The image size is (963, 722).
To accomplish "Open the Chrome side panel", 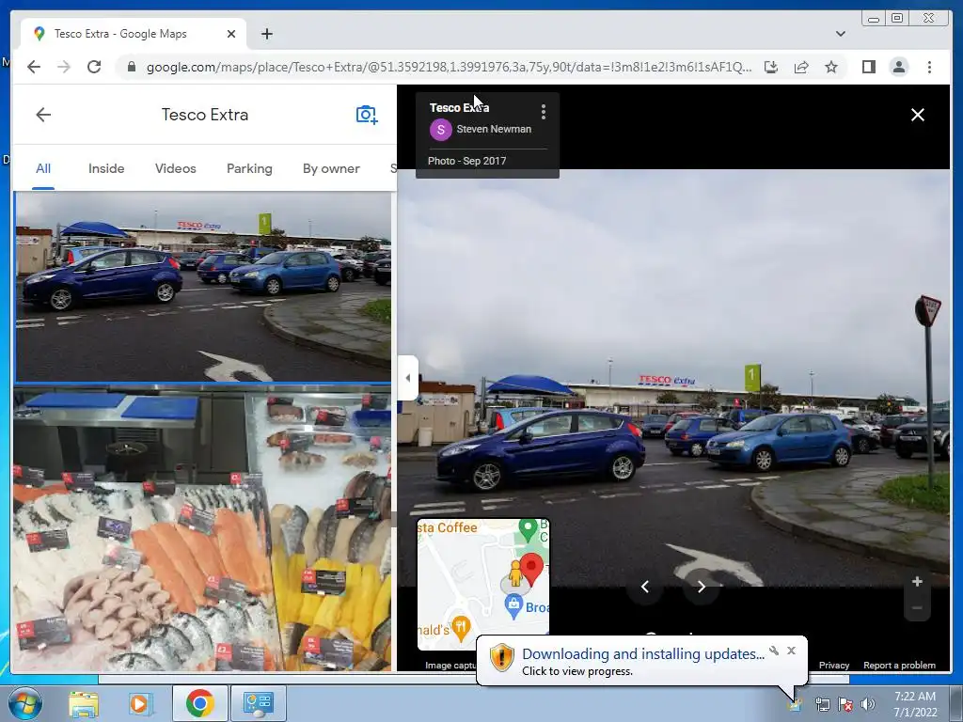I will pos(868,67).
